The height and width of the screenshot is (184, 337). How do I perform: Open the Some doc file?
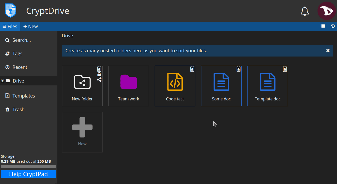221,86
